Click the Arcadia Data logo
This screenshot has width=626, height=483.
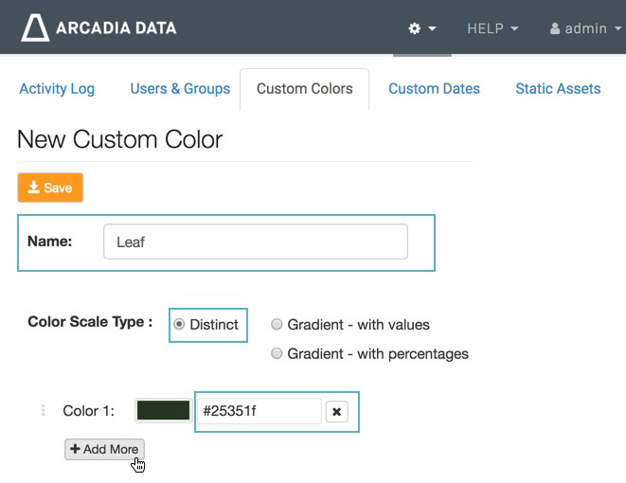(98, 27)
